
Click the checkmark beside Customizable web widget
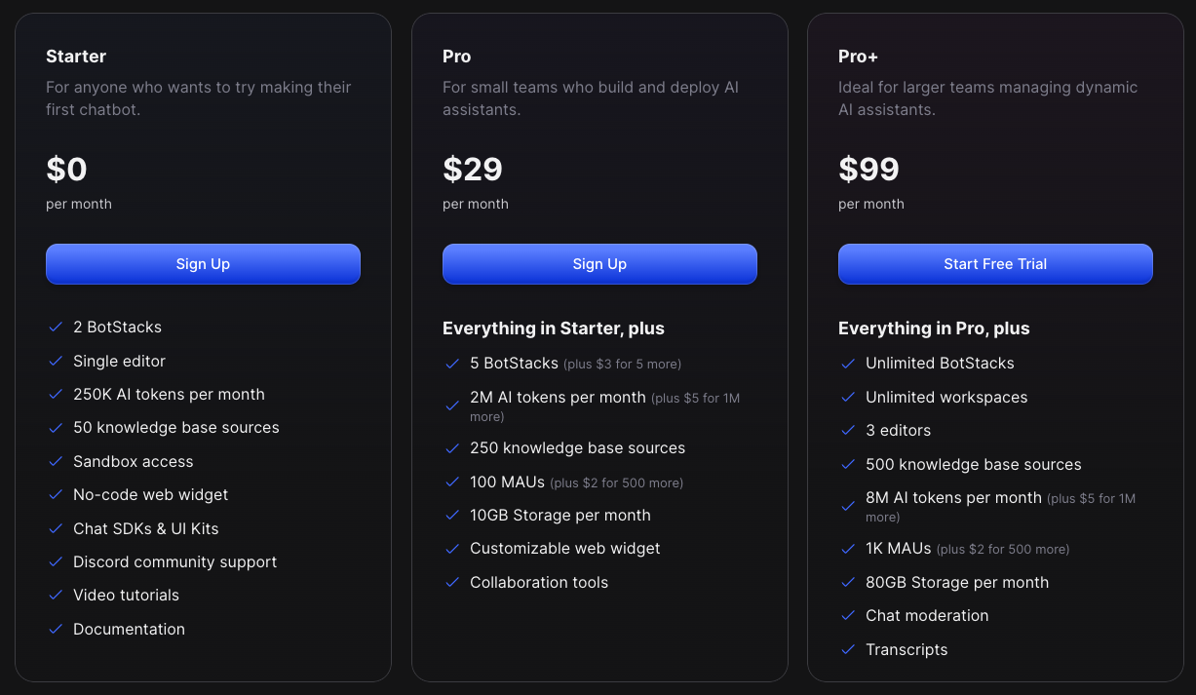pyautogui.click(x=452, y=549)
